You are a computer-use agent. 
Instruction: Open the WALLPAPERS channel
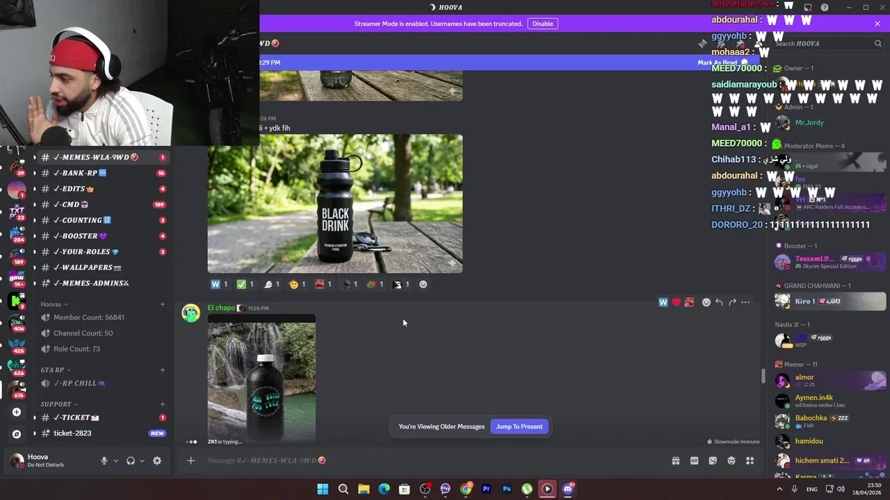coord(102,267)
